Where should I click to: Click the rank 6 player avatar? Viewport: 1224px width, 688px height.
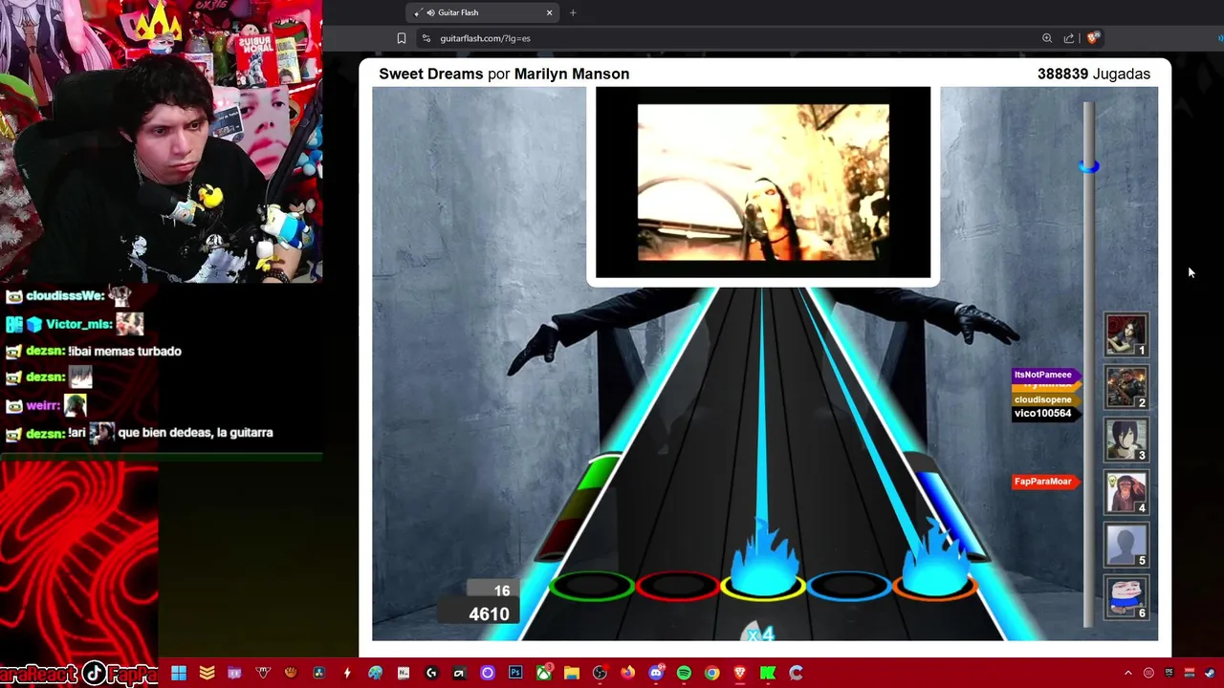1126,597
